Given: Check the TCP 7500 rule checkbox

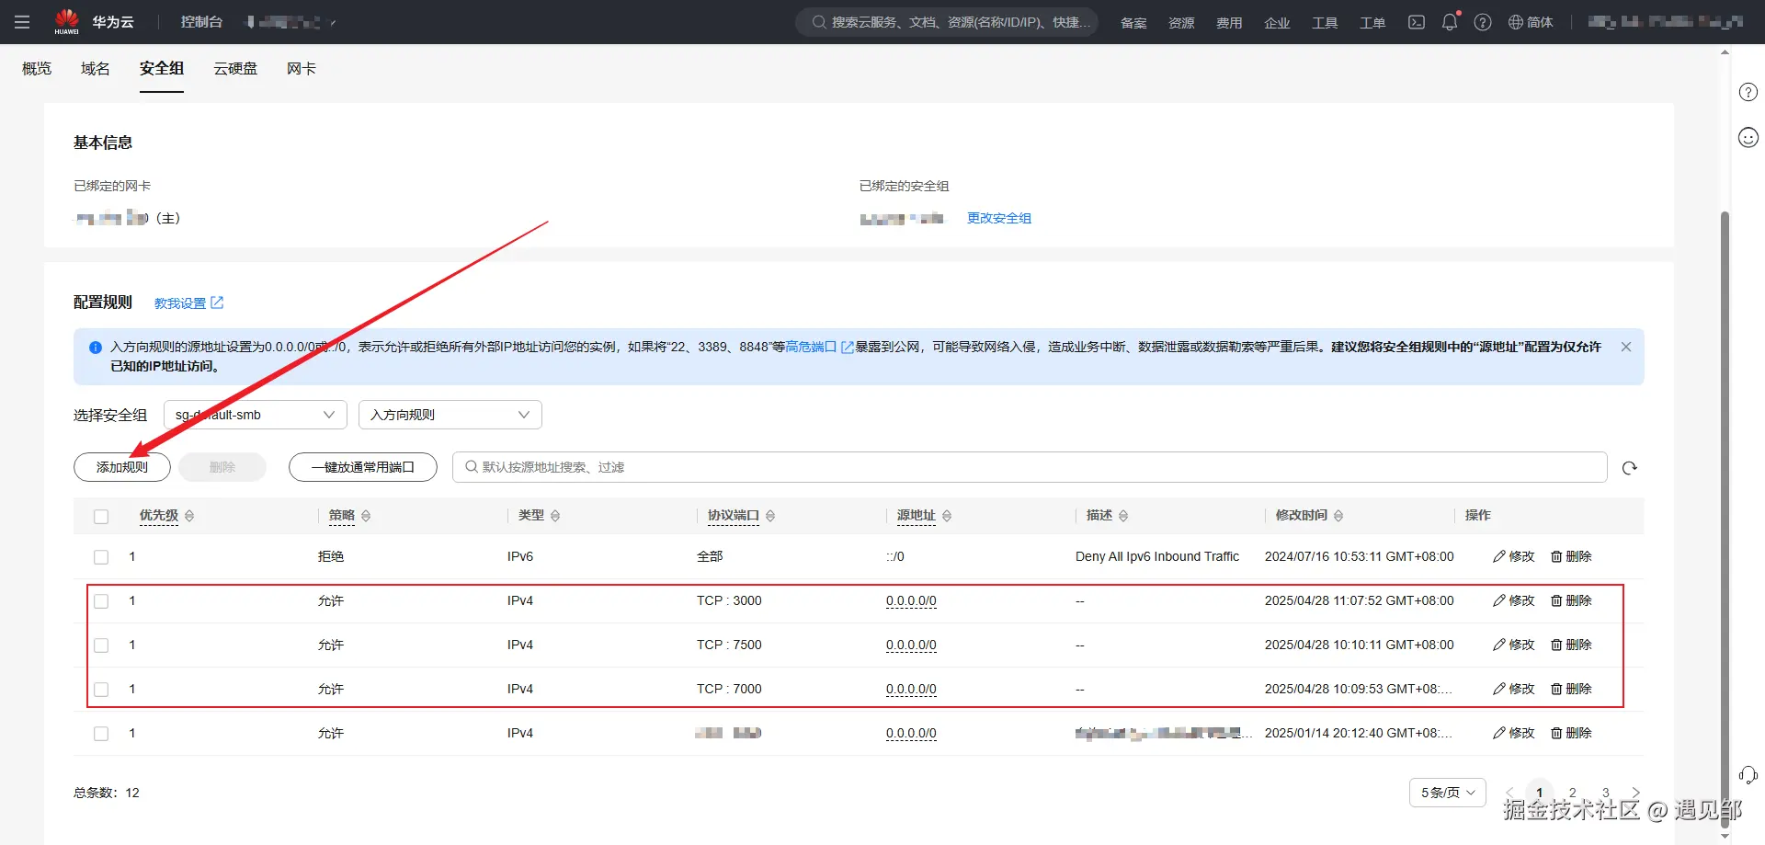Looking at the screenshot, I should point(101,645).
